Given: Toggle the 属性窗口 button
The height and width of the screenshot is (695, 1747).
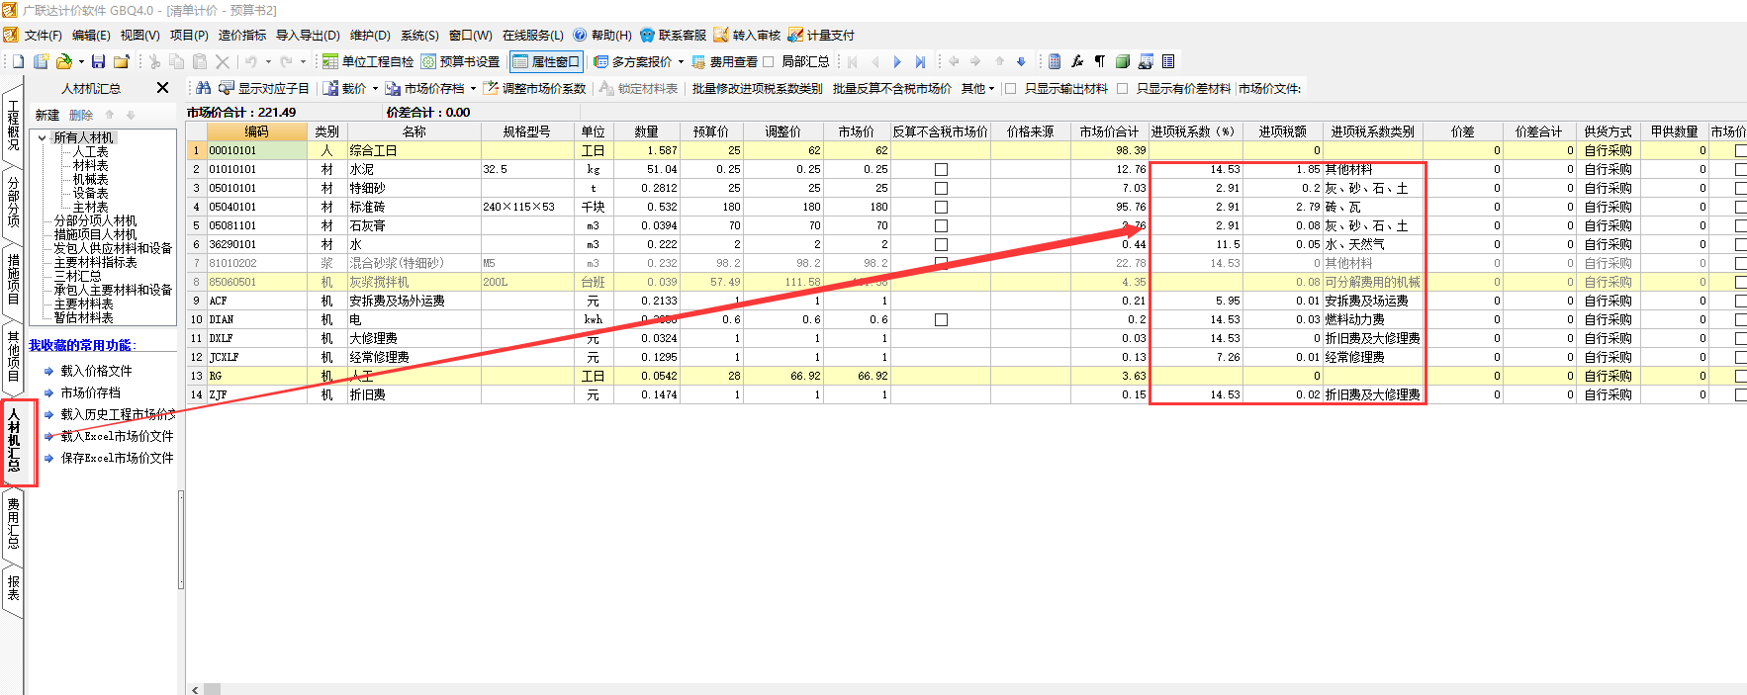Looking at the screenshot, I should (546, 61).
